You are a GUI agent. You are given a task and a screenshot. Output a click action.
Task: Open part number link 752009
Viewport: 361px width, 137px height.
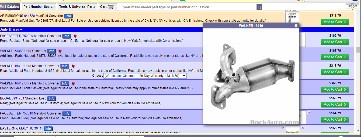coord(28,36)
